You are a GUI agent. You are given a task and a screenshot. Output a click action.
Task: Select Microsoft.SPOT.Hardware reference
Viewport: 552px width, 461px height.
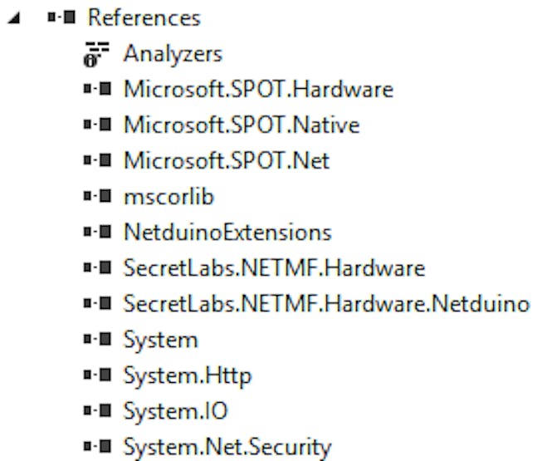click(x=259, y=89)
